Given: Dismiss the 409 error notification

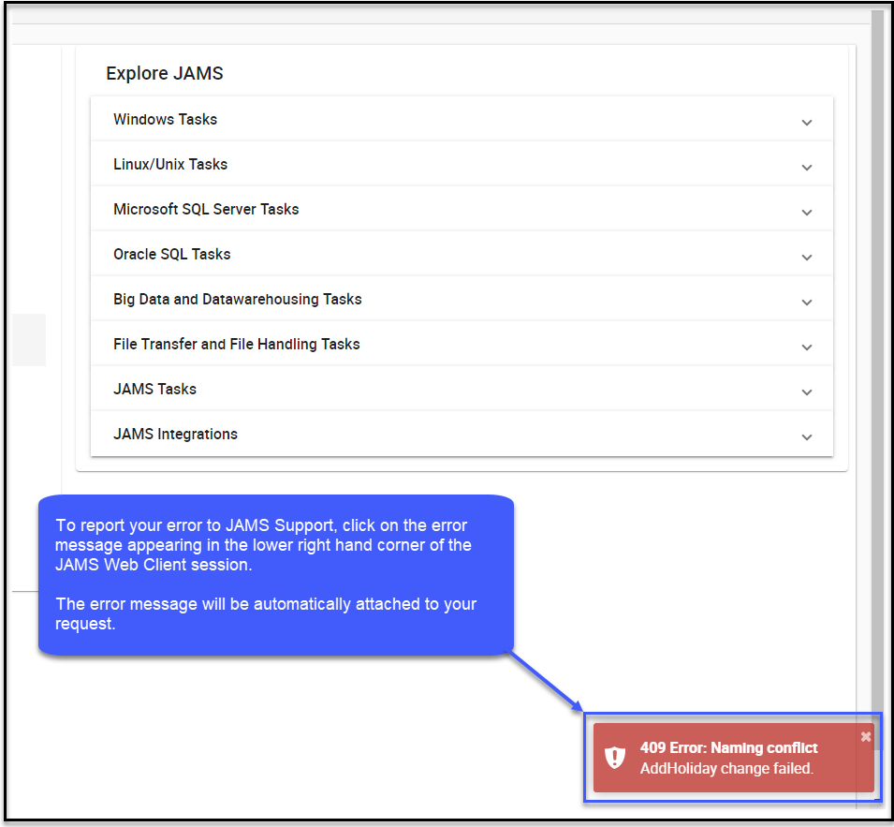Looking at the screenshot, I should point(866,736).
